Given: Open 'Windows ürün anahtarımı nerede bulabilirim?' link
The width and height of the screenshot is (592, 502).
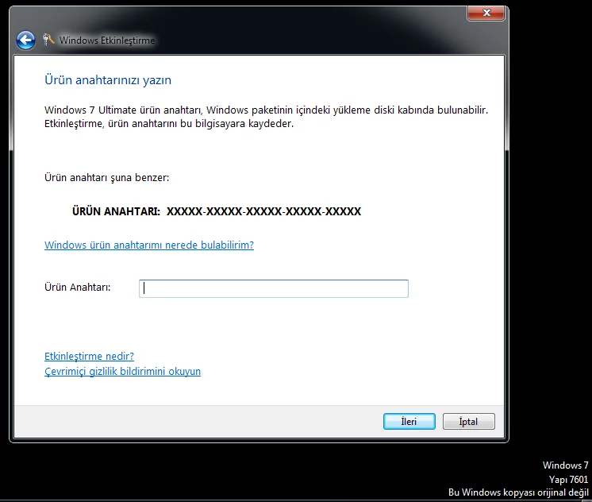Looking at the screenshot, I should [x=149, y=245].
